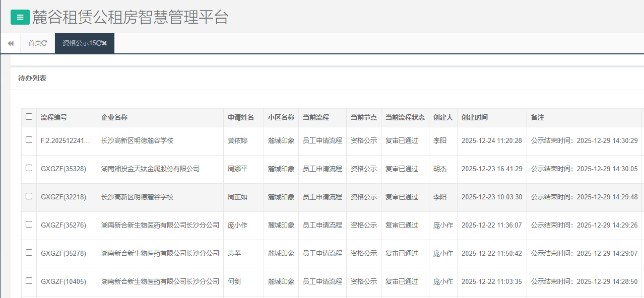Open the truncated process number F.2.202512241…
The height and width of the screenshot is (298, 644).
[x=66, y=141]
